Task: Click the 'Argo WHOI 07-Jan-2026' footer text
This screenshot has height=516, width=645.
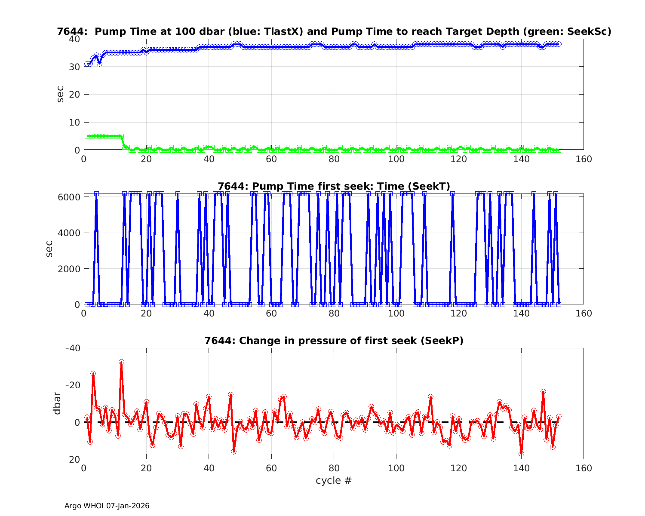Action: click(x=107, y=506)
